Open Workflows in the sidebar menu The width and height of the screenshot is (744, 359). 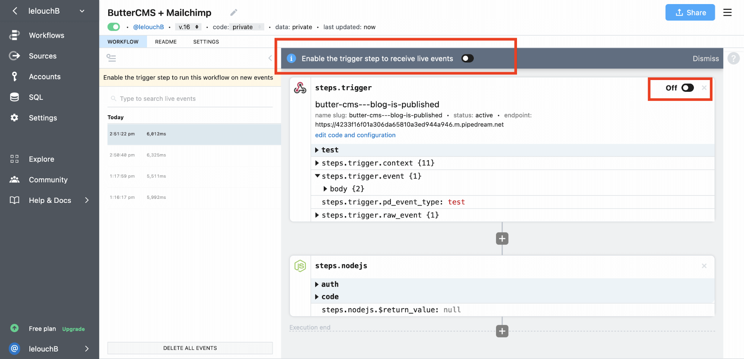[x=47, y=35]
